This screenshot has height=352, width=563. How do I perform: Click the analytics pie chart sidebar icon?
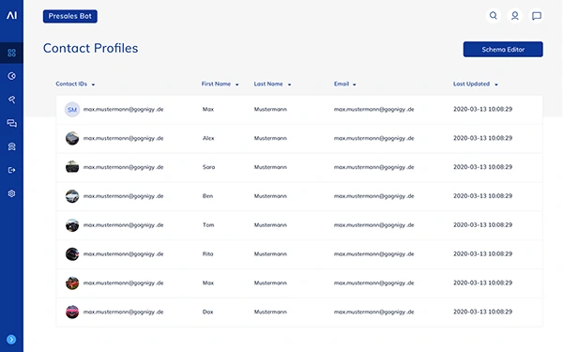click(11, 76)
